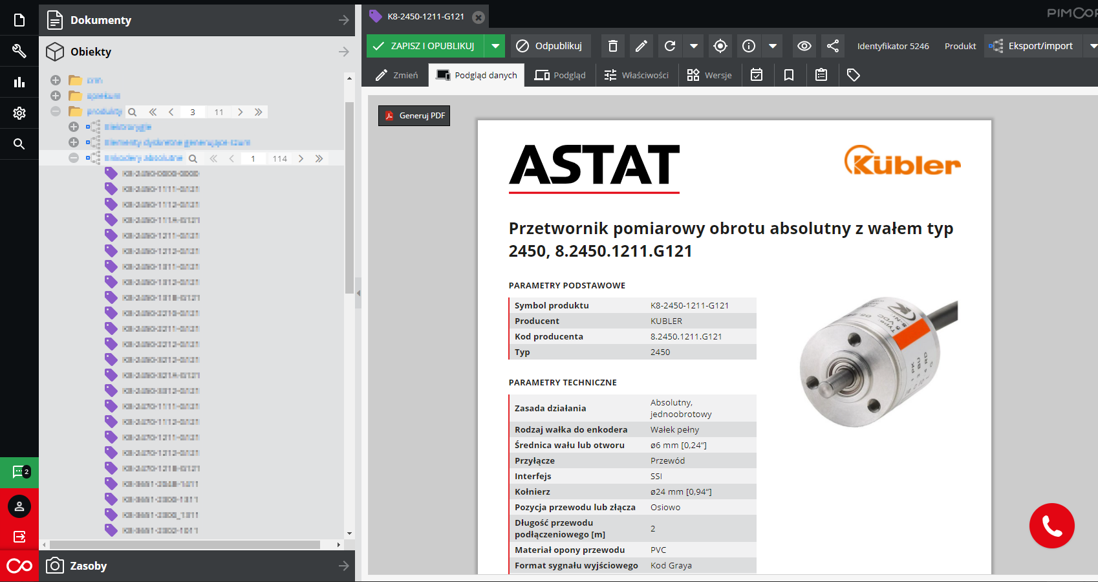Go to next page in 3 of 11 pager
The width and height of the screenshot is (1098, 582).
pyautogui.click(x=241, y=112)
